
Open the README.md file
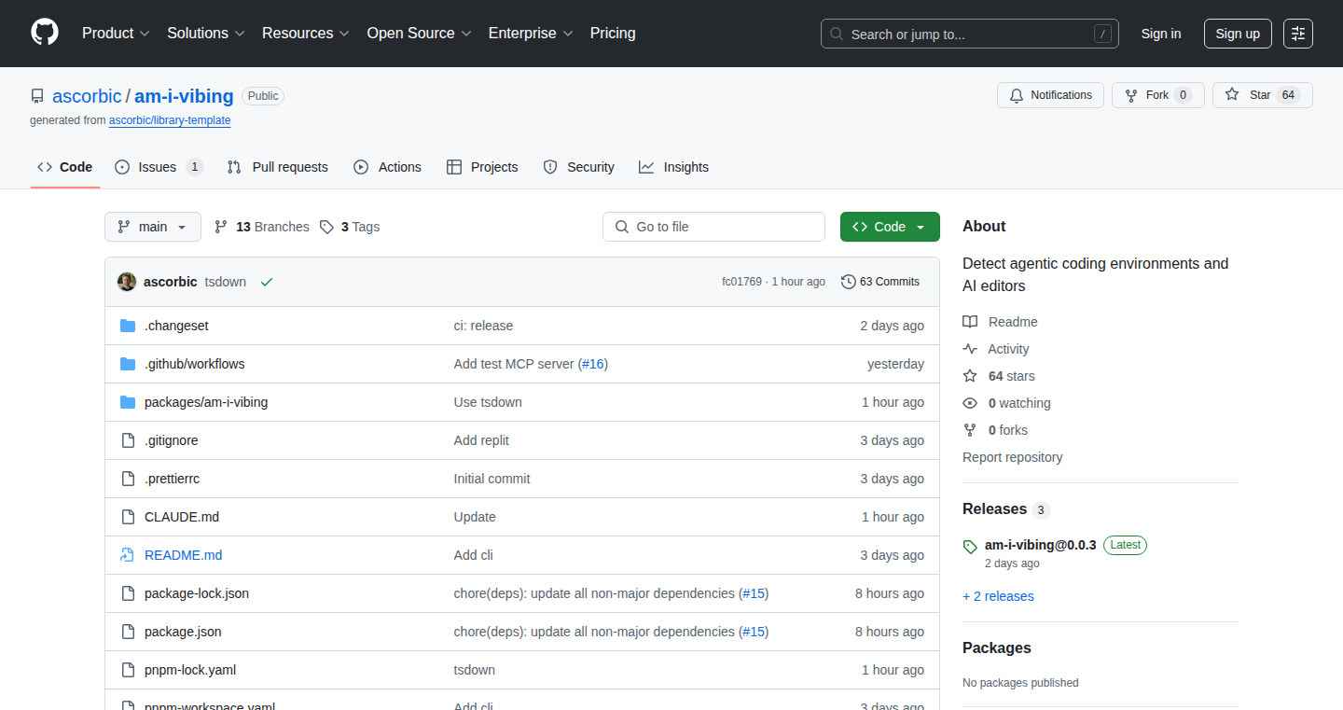point(183,555)
